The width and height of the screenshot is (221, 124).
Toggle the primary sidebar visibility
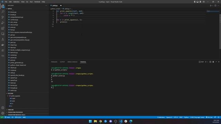pos(195,2)
